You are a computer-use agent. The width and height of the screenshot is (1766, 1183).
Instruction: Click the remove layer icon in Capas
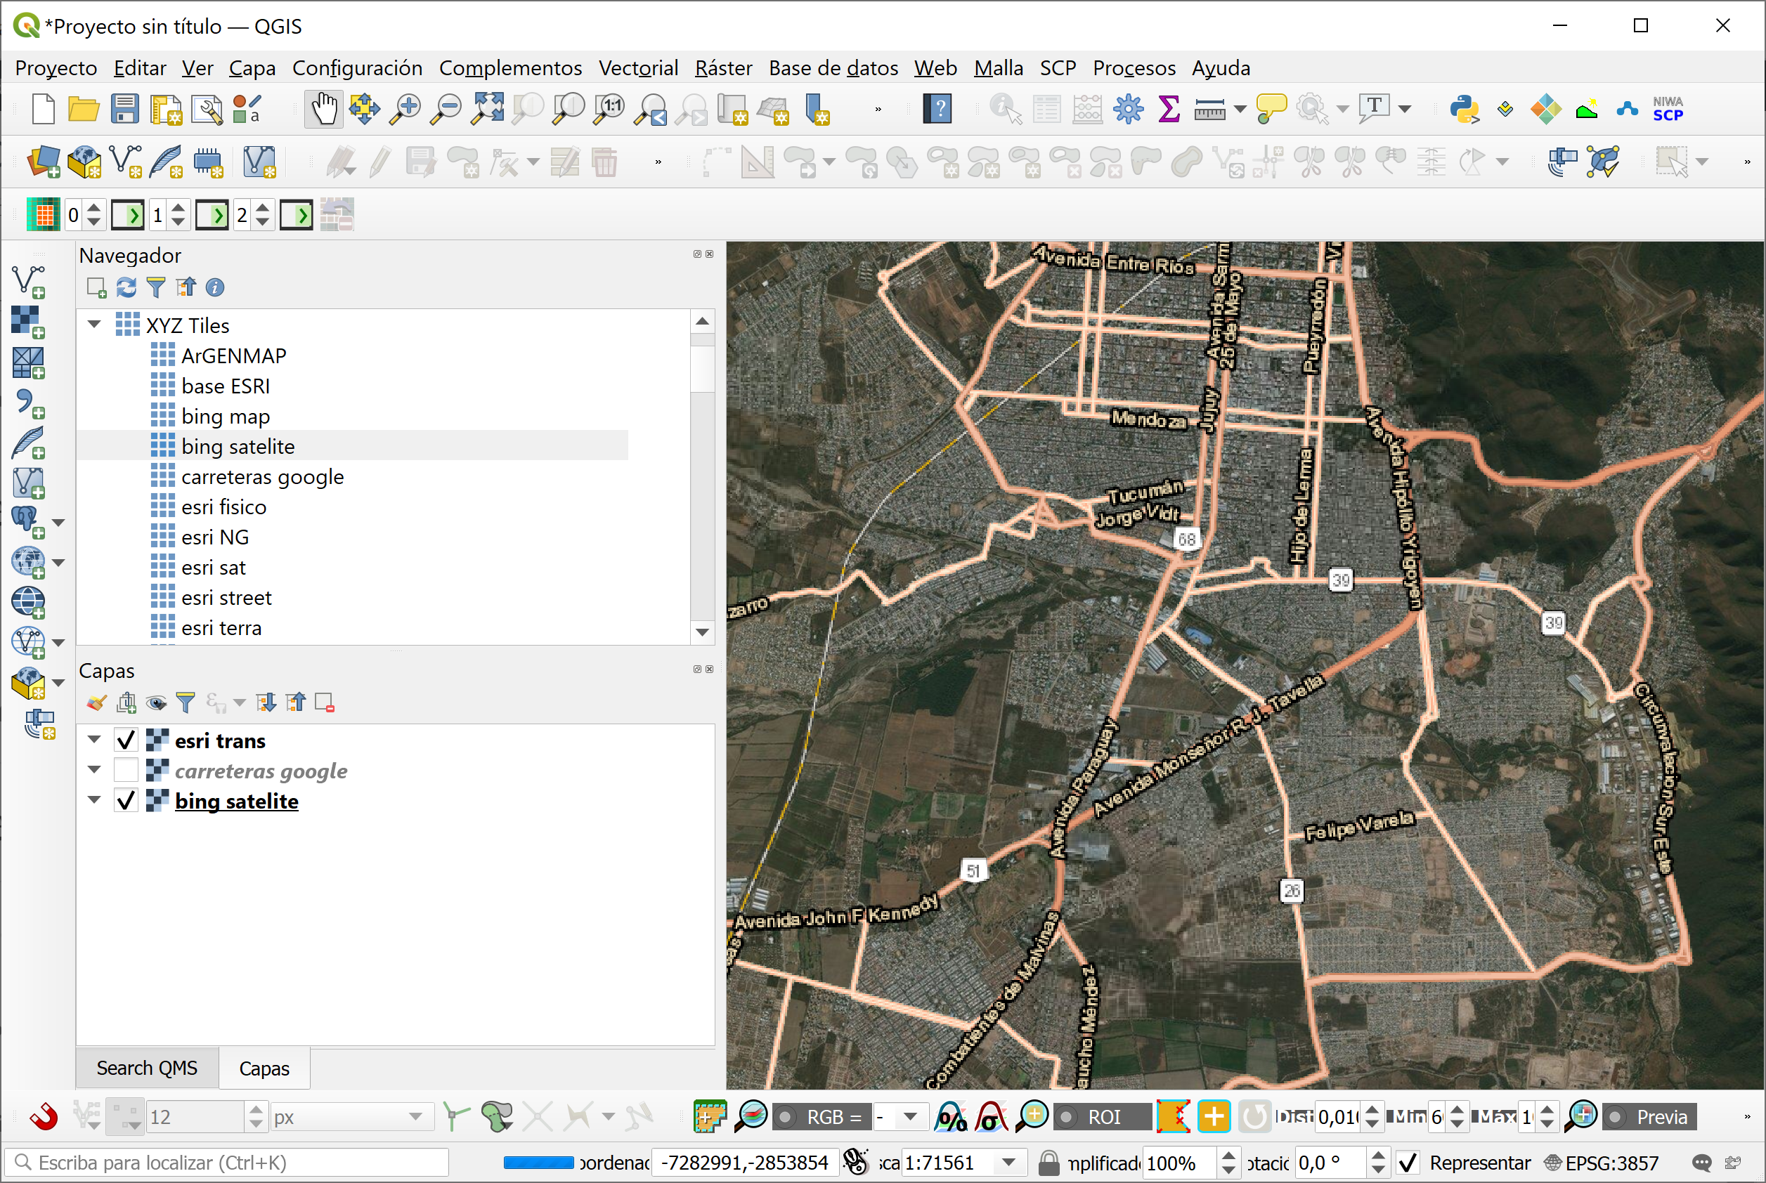tap(325, 703)
